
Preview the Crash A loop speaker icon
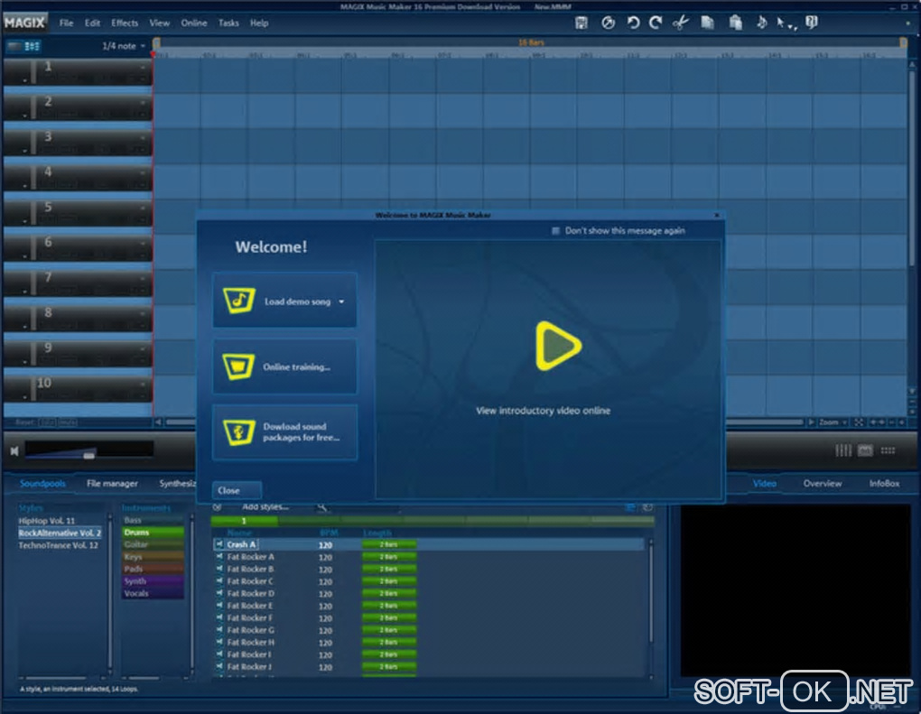[219, 544]
